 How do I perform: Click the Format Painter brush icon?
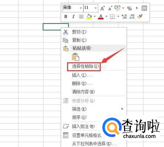[x=140, y=17]
